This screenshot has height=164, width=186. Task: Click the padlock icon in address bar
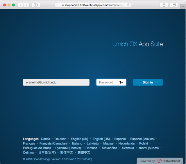coord(63,5)
